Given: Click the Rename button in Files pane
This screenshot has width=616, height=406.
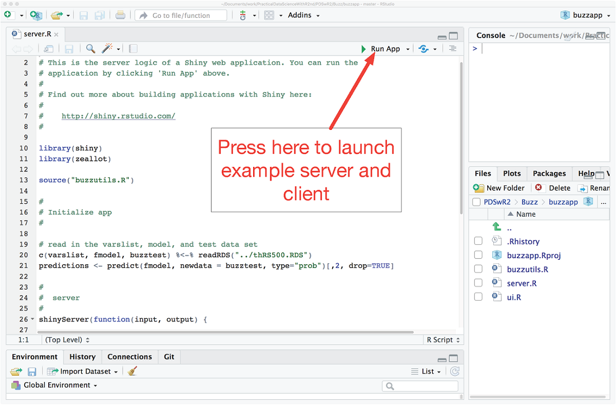Looking at the screenshot, I should tap(594, 188).
